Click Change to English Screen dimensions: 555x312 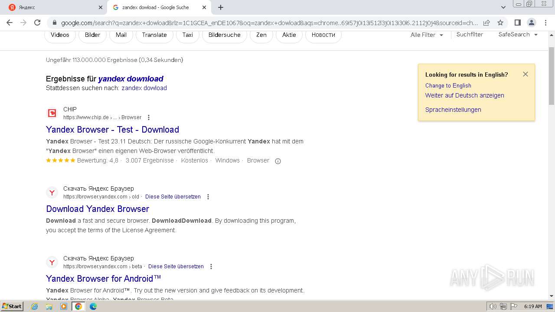(x=448, y=86)
